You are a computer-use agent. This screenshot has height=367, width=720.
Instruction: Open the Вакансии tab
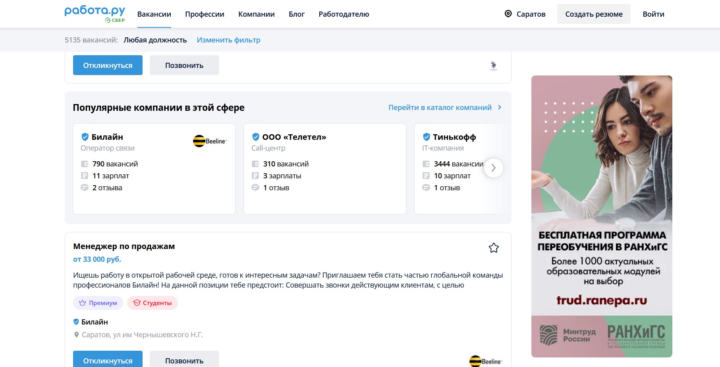point(154,14)
